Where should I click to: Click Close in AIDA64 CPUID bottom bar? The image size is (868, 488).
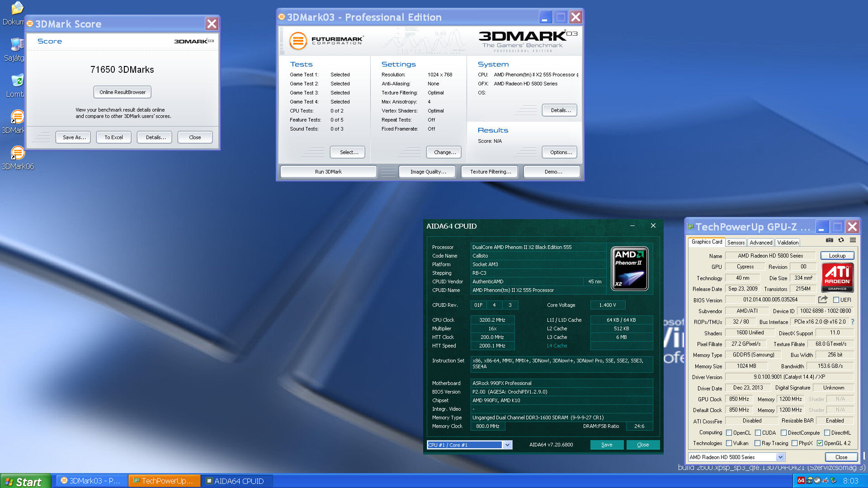643,445
